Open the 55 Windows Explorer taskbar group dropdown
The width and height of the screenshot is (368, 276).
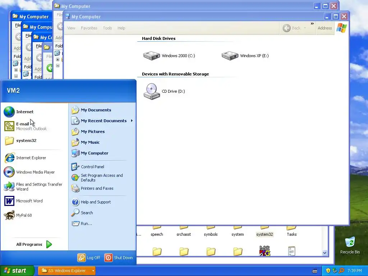pyautogui.click(x=93, y=271)
